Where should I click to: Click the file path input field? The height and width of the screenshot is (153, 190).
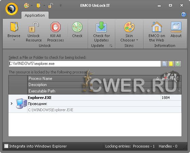(85, 64)
